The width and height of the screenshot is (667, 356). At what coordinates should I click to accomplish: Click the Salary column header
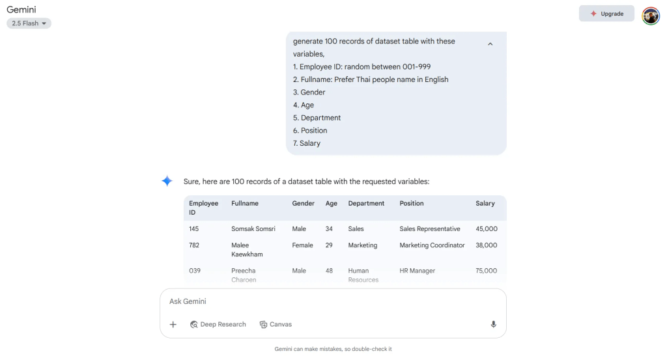pos(485,203)
